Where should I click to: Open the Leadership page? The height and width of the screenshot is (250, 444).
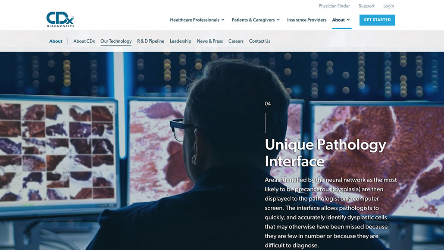click(x=180, y=41)
